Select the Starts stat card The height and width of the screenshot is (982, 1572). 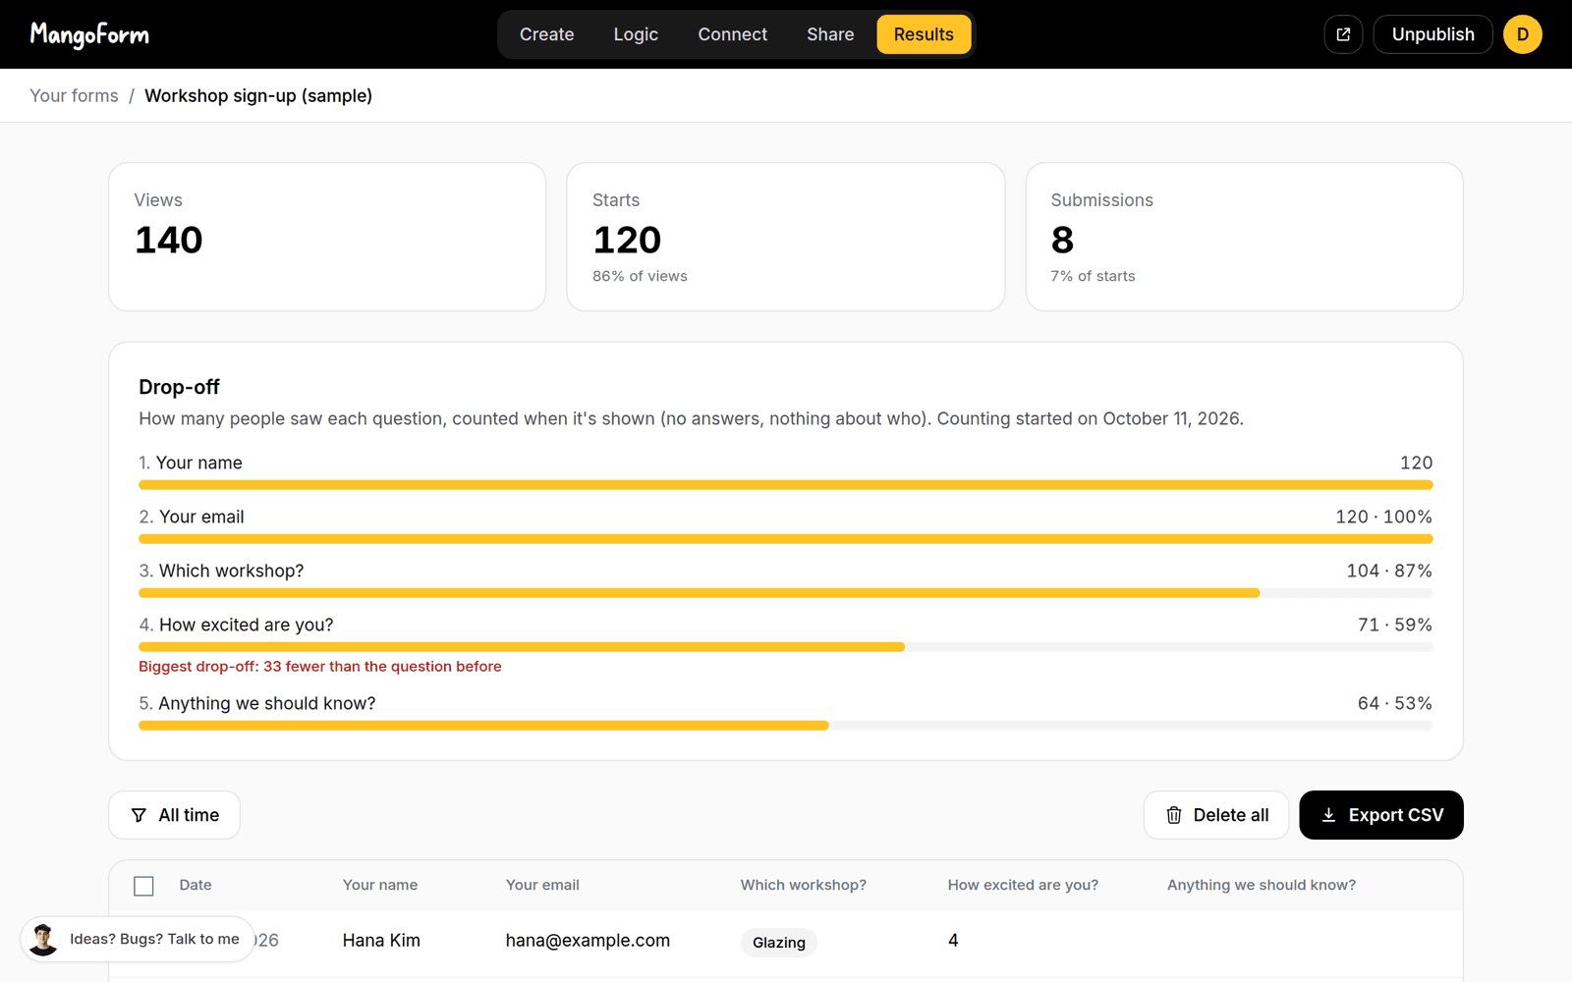coord(785,237)
